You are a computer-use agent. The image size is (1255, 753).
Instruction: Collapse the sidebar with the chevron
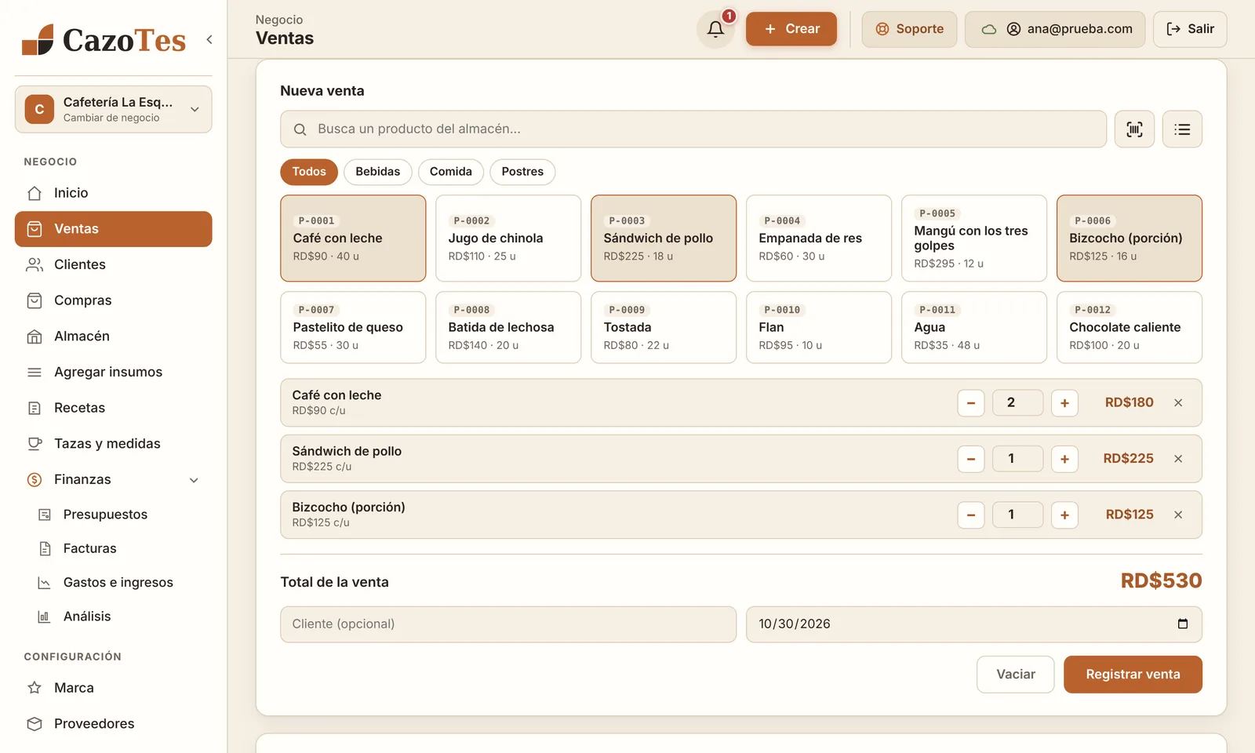click(x=209, y=39)
